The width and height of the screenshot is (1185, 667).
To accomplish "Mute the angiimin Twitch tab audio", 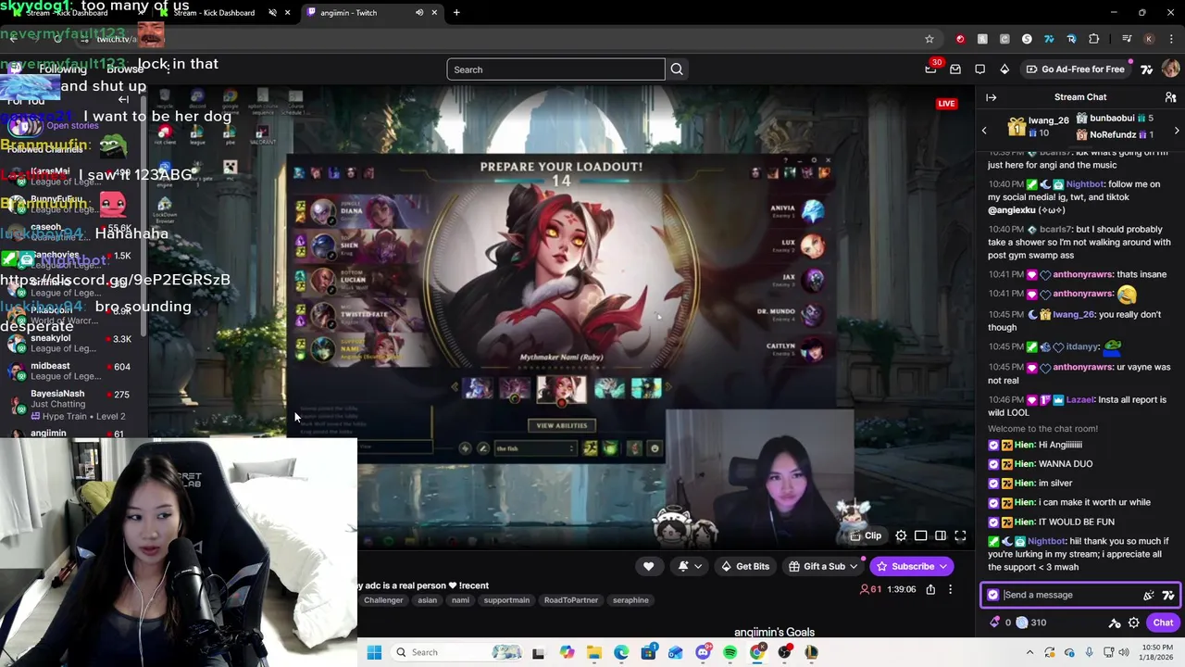I will pos(419,13).
